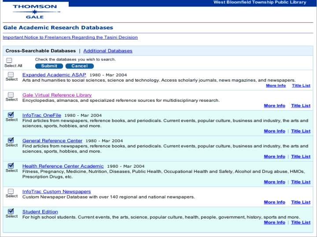
Task: View Title List for InfoTrac OneFile
Action: tap(301, 131)
